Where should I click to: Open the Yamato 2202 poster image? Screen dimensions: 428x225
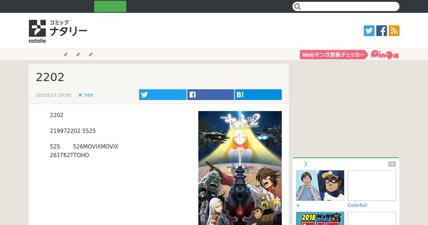[x=240, y=168]
